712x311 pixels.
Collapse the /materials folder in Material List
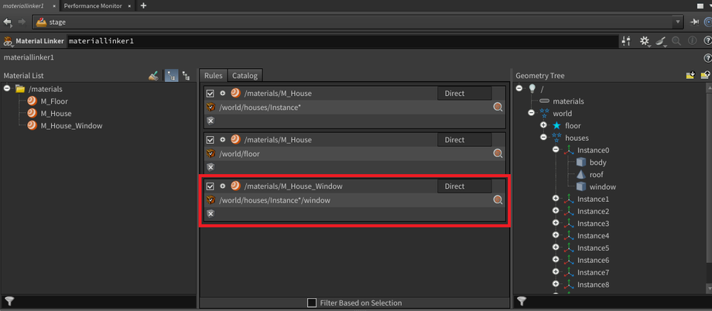click(x=8, y=89)
